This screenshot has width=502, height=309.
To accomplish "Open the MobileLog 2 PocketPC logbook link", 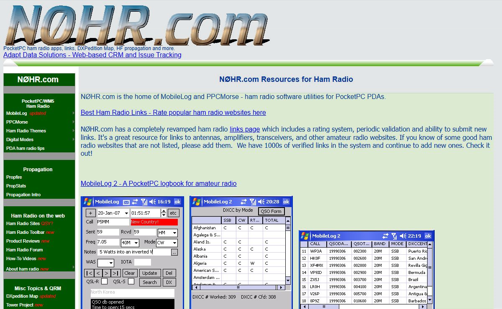I will click(159, 183).
